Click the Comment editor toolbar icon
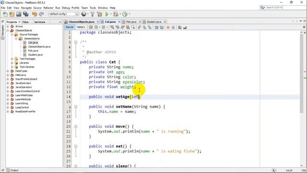The height and width of the screenshot is (173, 307). click(180, 27)
